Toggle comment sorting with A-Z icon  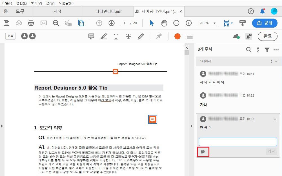coord(258,49)
